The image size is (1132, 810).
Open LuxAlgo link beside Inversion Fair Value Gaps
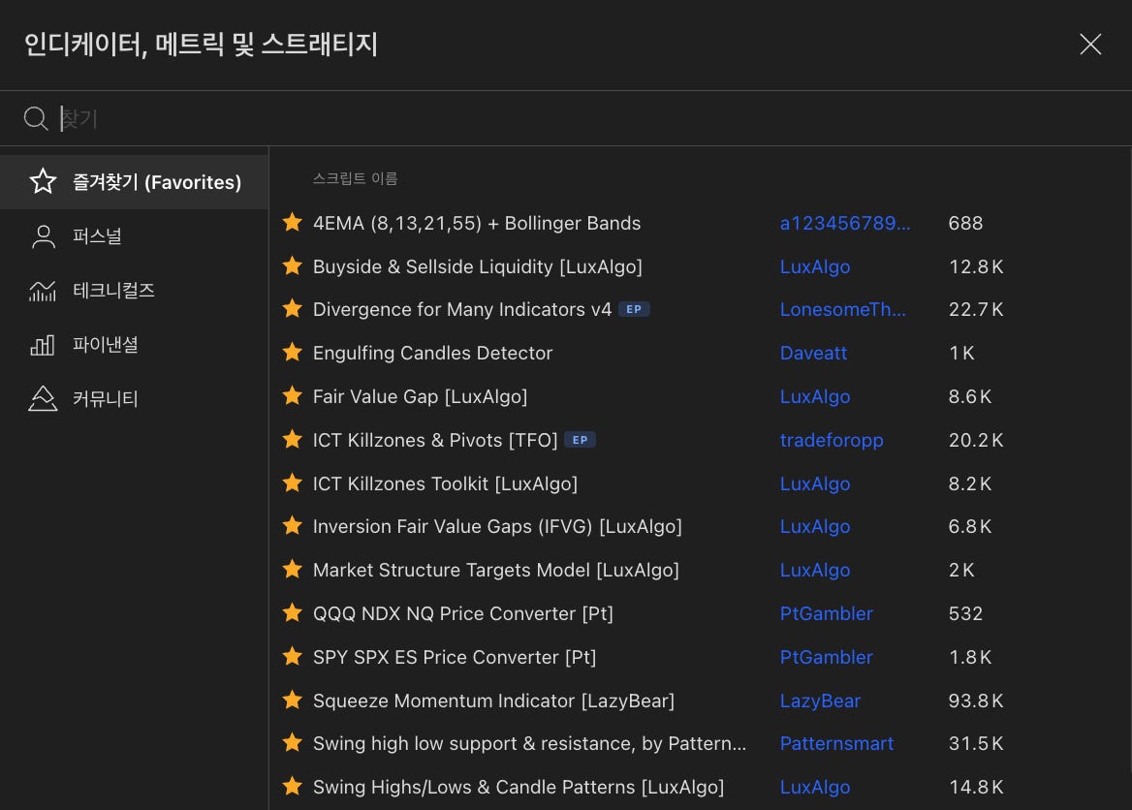tap(815, 526)
